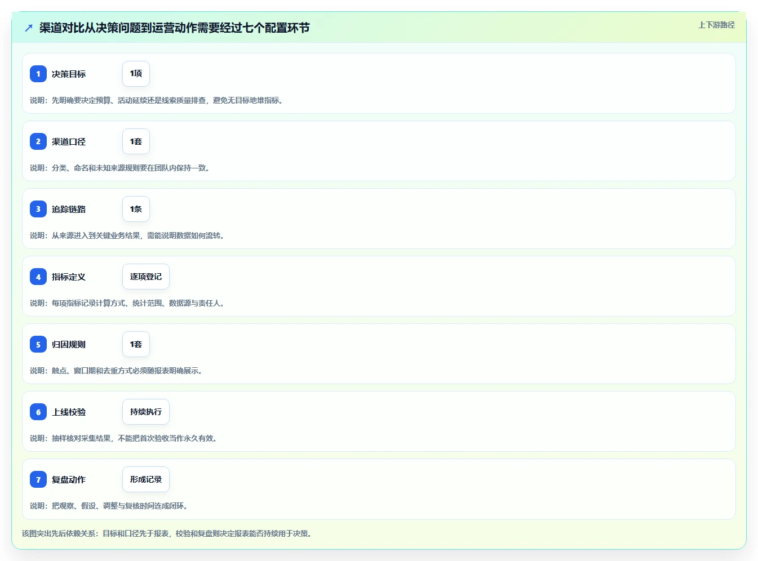Image resolution: width=758 pixels, height=561 pixels.
Task: Click the description starting 触点、窗口期和去重方式
Action: (x=118, y=371)
